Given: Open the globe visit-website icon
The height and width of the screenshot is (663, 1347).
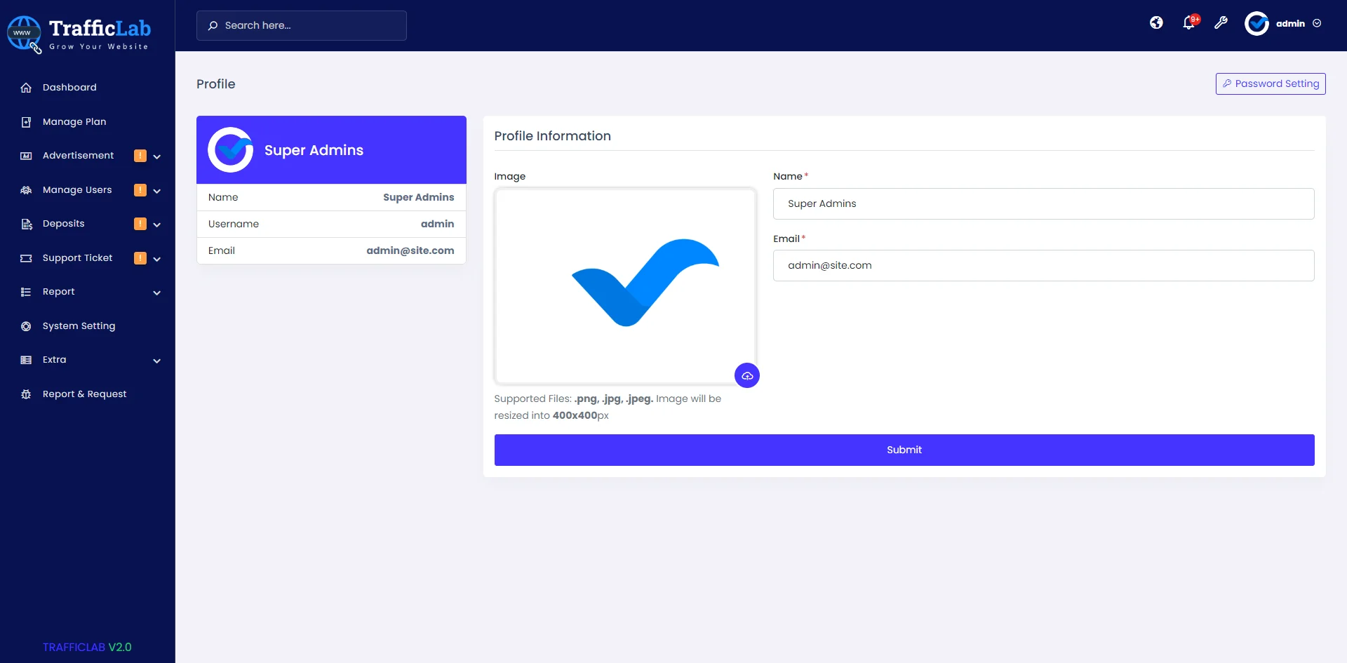Looking at the screenshot, I should point(1156,23).
